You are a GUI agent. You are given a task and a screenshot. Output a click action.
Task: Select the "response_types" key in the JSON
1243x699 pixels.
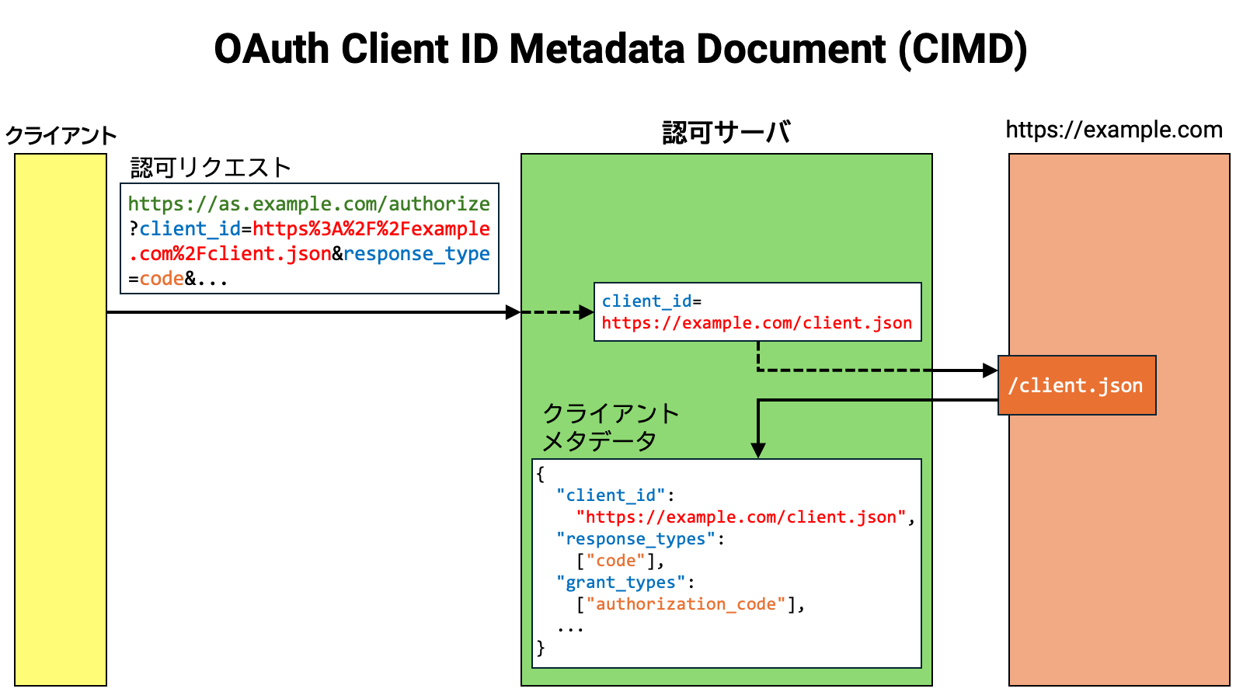click(x=635, y=539)
